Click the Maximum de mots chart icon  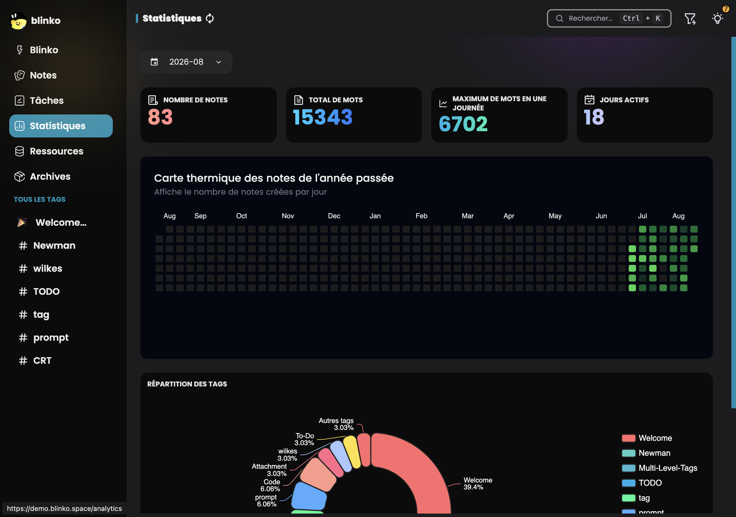443,103
